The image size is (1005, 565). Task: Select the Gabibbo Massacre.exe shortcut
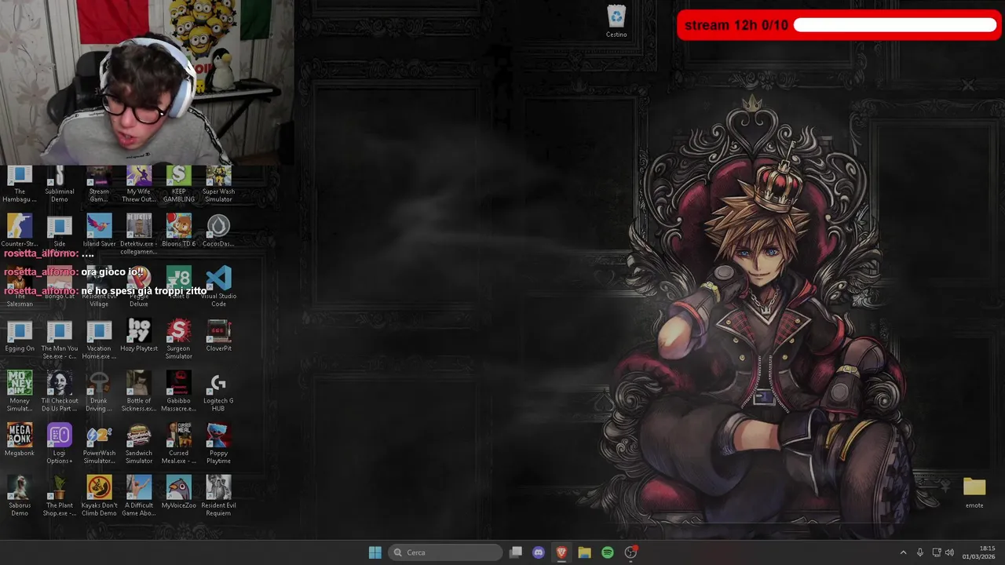pyautogui.click(x=179, y=392)
